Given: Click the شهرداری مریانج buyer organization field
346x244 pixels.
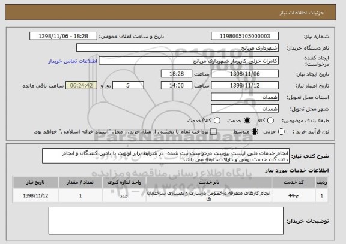Looking at the screenshot, I should click(177, 48).
